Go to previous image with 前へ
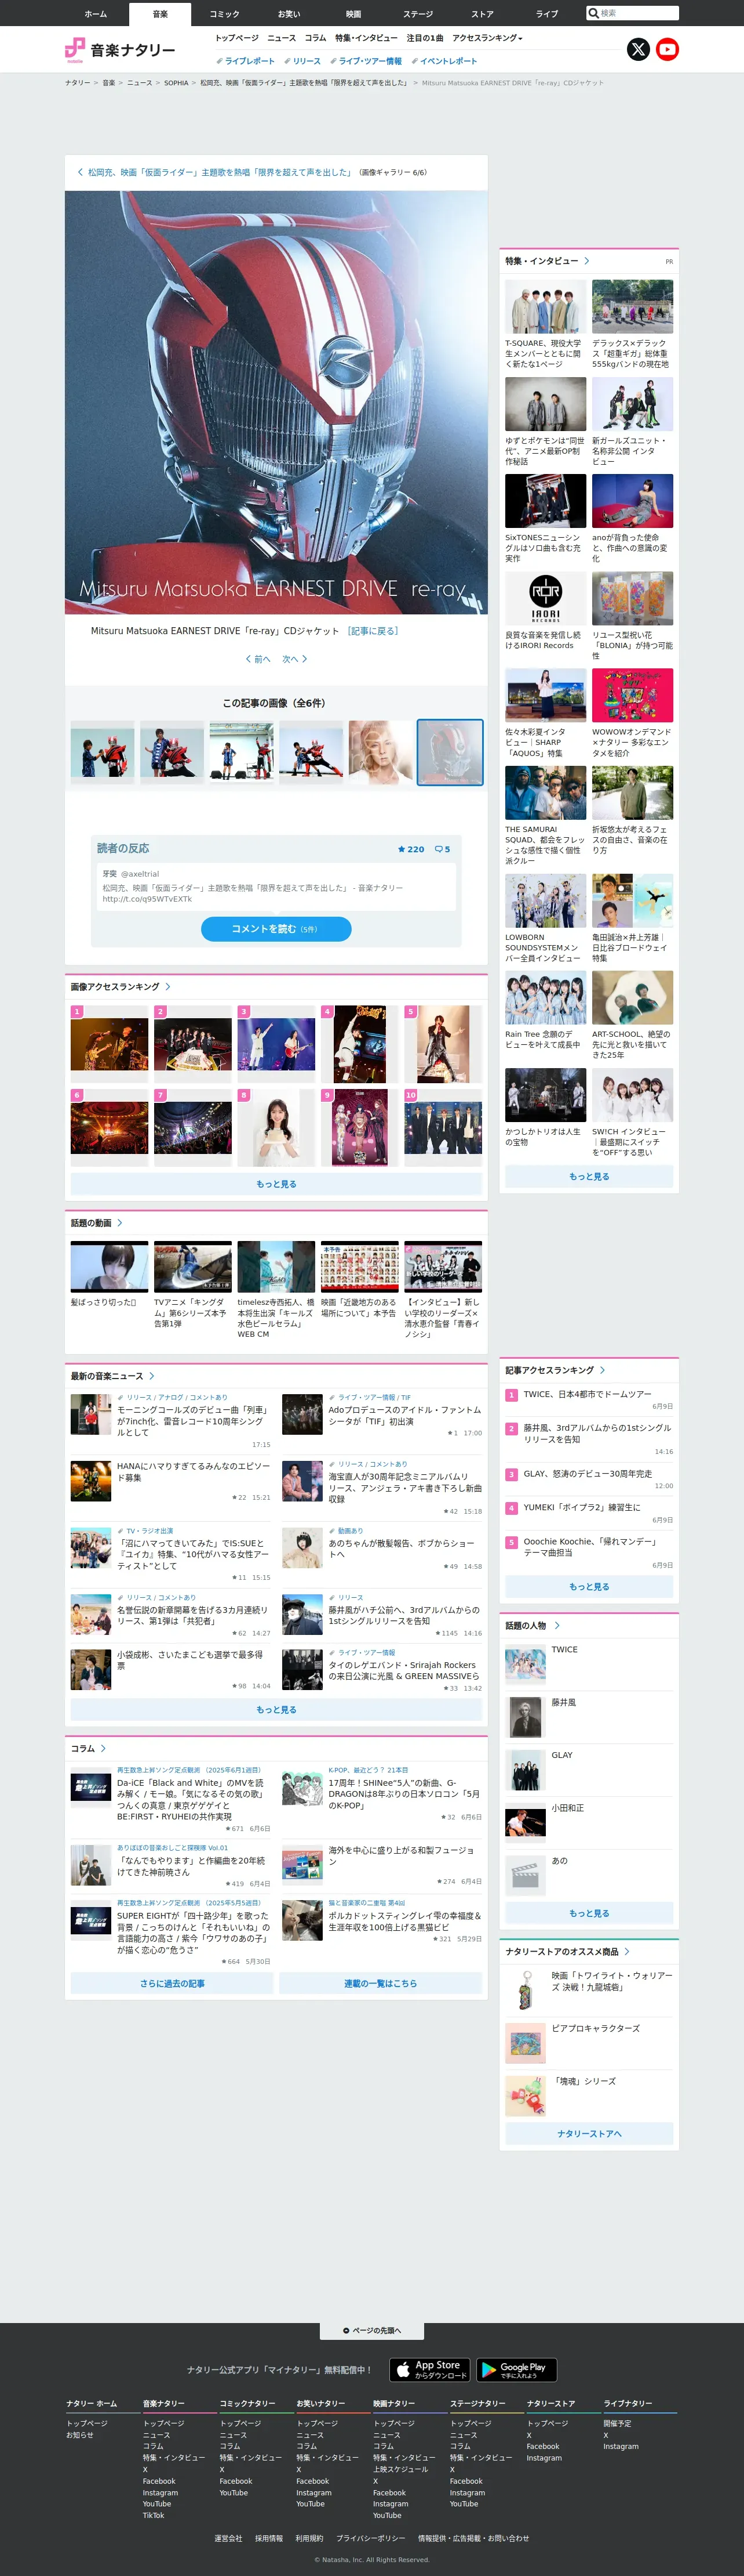The image size is (744, 2576). coord(258,659)
